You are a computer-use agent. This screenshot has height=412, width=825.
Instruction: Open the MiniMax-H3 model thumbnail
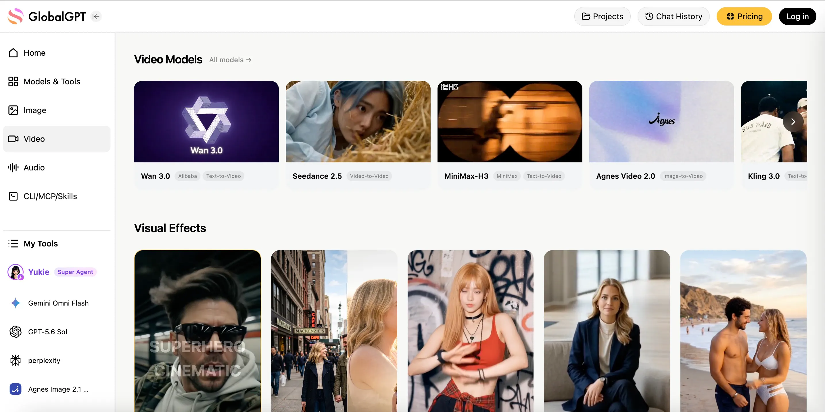point(510,121)
